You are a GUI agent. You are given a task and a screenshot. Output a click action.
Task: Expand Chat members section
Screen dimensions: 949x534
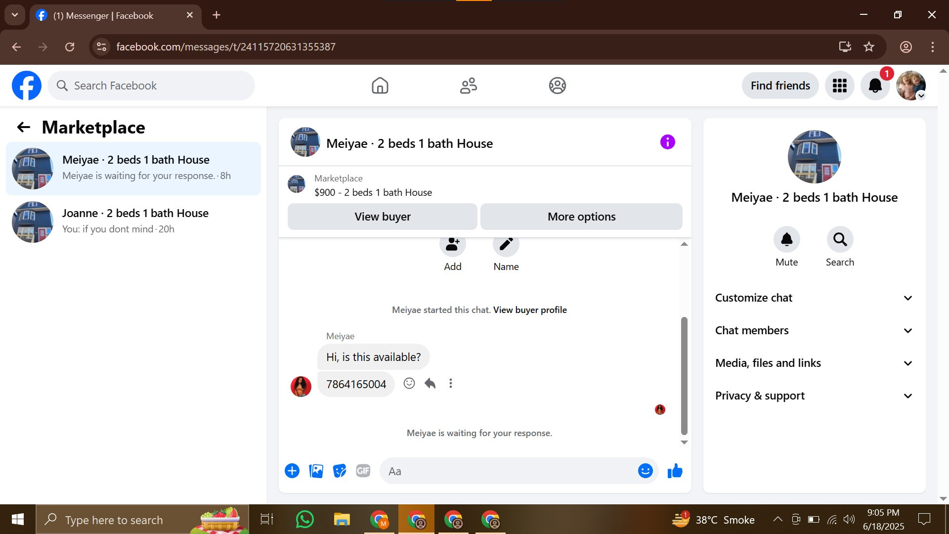tap(814, 330)
